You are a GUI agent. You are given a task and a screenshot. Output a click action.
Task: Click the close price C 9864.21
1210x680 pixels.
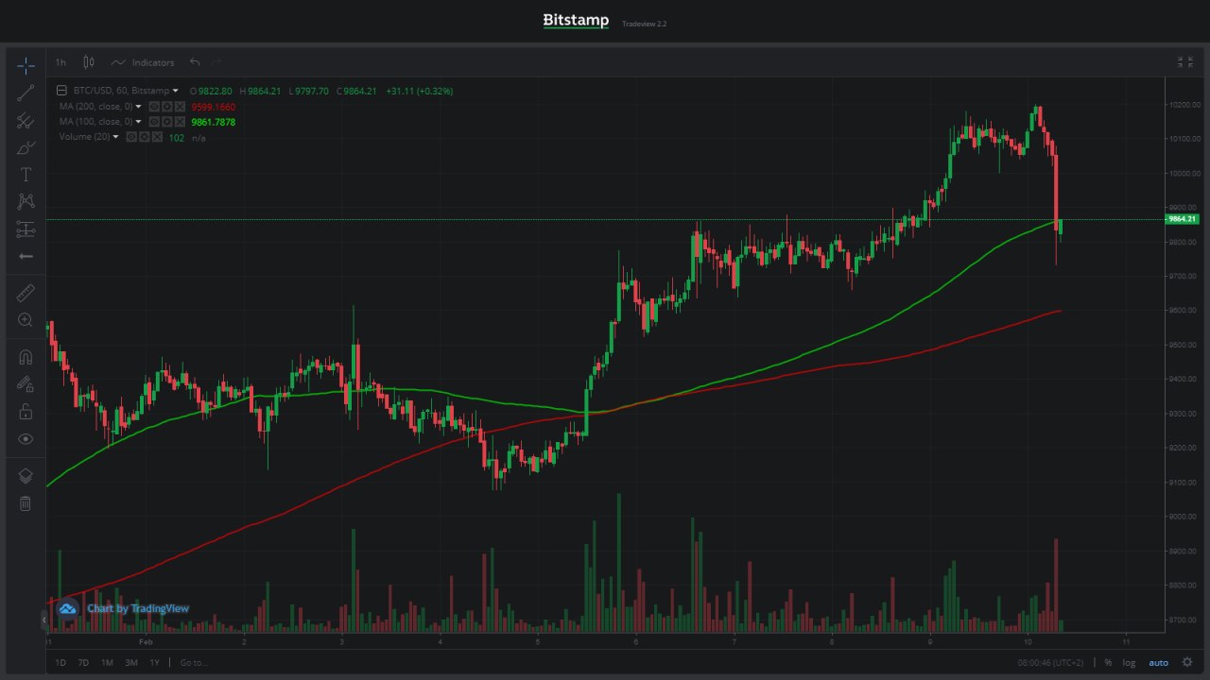(x=356, y=91)
